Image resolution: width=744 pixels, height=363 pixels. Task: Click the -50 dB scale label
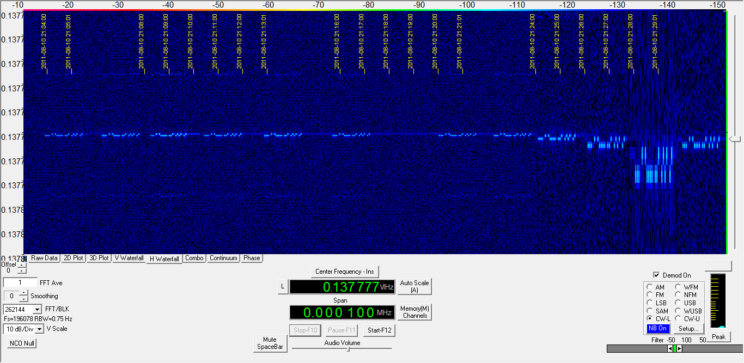218,4
